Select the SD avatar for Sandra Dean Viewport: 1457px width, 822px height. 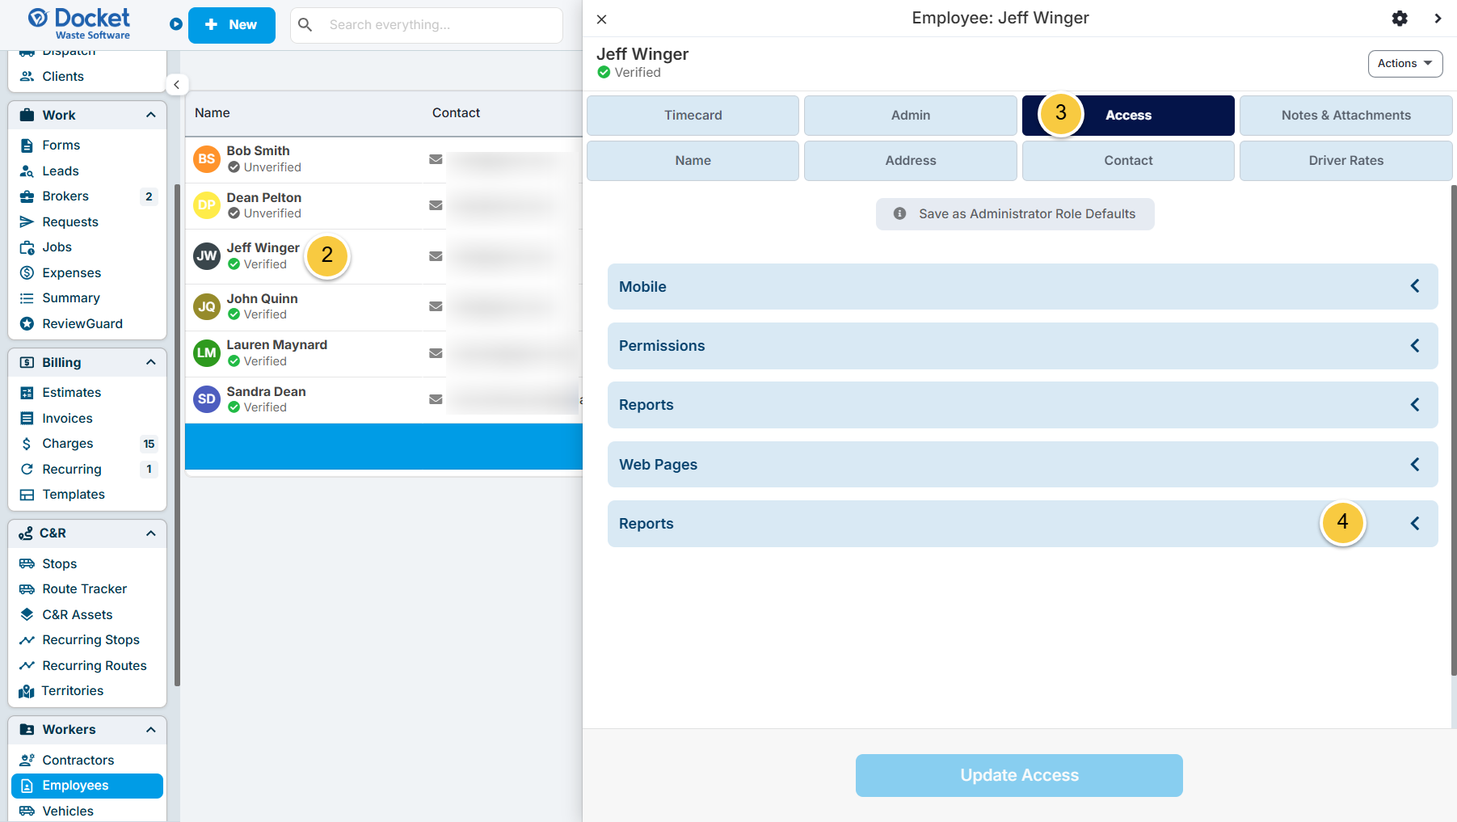207,399
